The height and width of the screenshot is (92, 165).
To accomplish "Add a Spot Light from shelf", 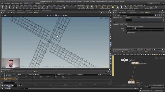I will [87, 7].
